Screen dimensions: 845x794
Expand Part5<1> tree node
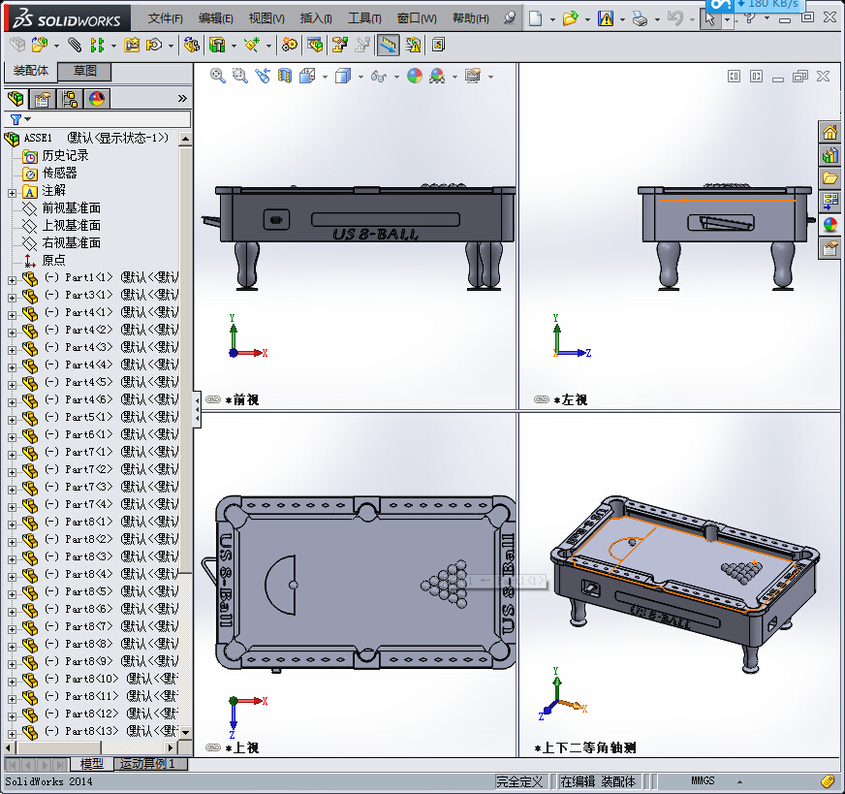[12, 420]
